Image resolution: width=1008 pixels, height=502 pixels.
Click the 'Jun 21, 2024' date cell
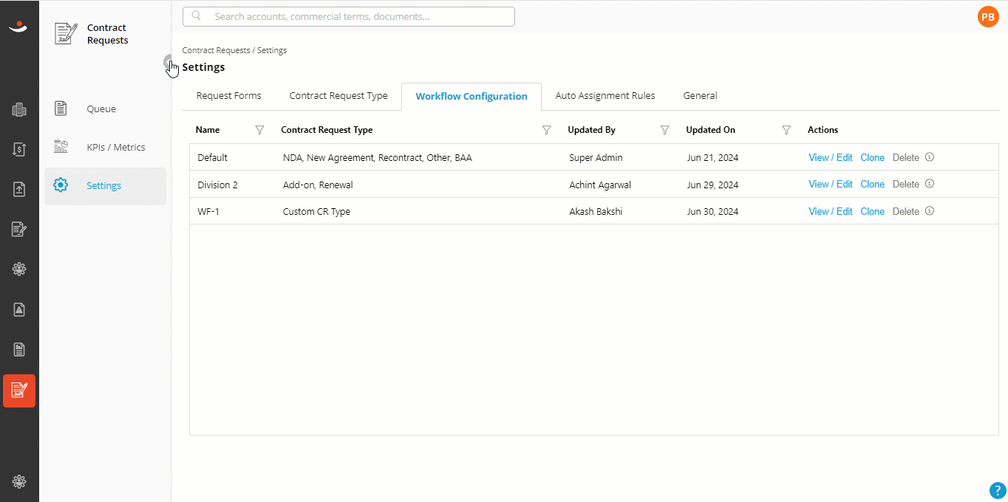click(712, 157)
